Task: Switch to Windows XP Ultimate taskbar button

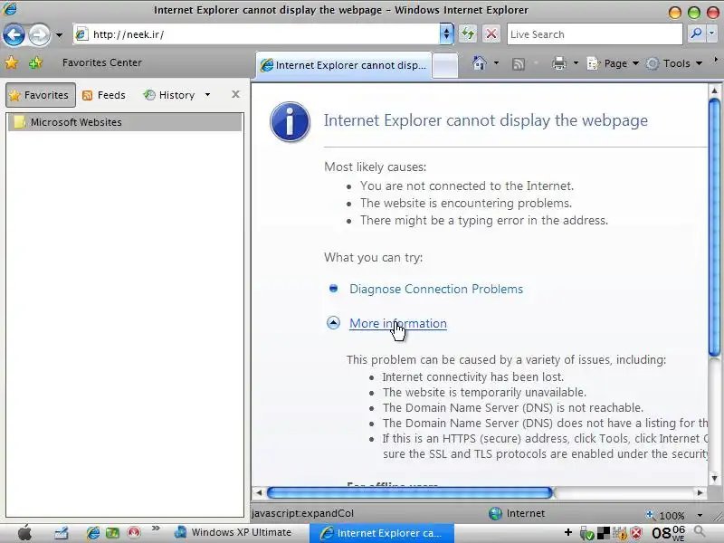Action: click(233, 532)
